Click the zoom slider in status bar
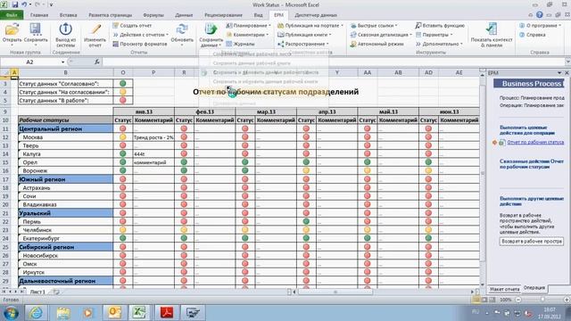This screenshot has height=321, width=571. (x=542, y=300)
